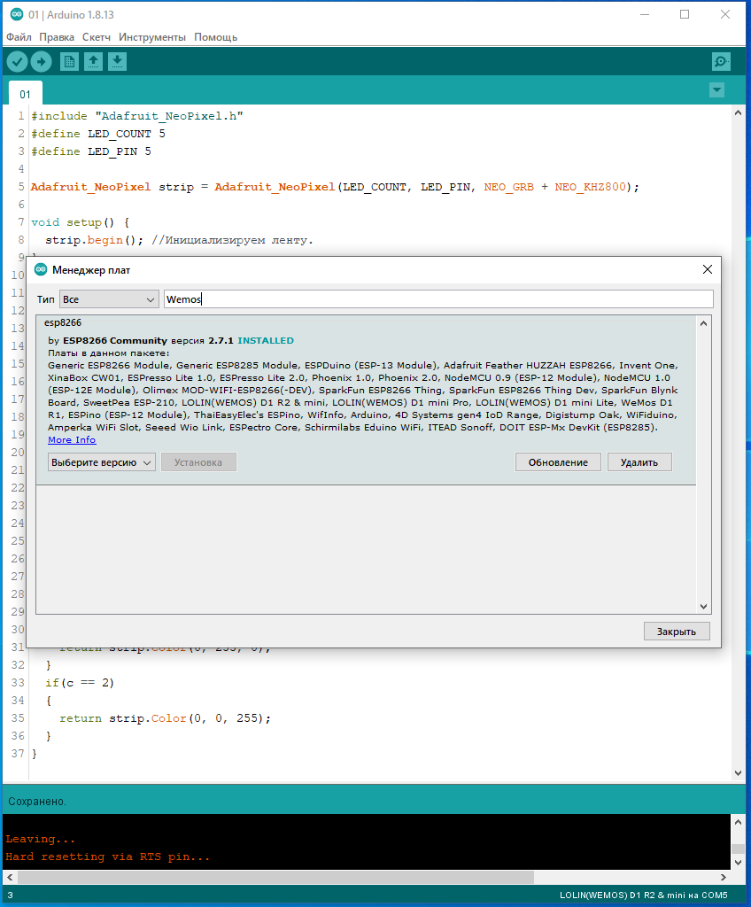Click the Verify sketch checkmark icon
The height and width of the screenshot is (907, 751).
(17, 61)
